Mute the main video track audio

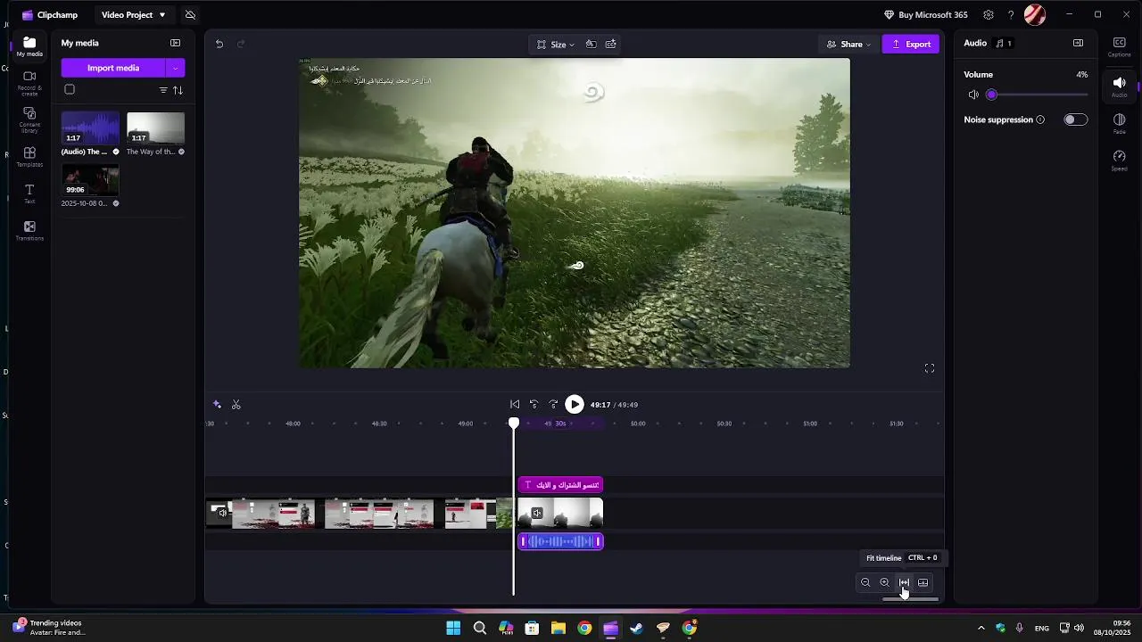click(x=222, y=513)
